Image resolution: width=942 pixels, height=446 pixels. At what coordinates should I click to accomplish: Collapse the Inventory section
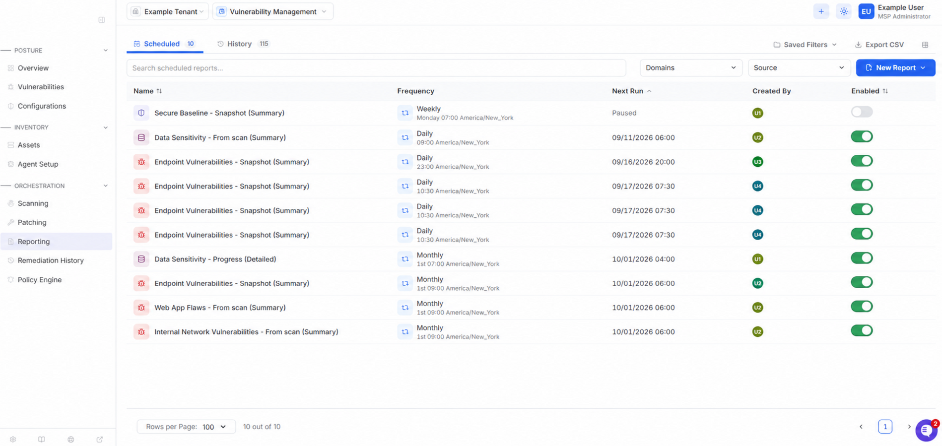point(105,127)
